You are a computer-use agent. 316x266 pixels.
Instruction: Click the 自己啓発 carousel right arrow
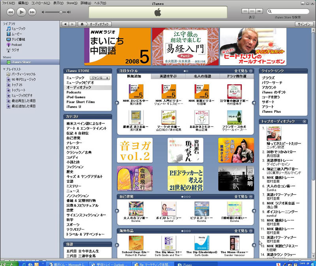click(x=254, y=211)
